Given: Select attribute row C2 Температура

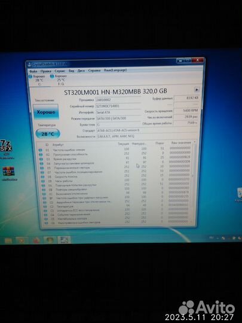Looking at the screenshot, I should pyautogui.click(x=117, y=206).
